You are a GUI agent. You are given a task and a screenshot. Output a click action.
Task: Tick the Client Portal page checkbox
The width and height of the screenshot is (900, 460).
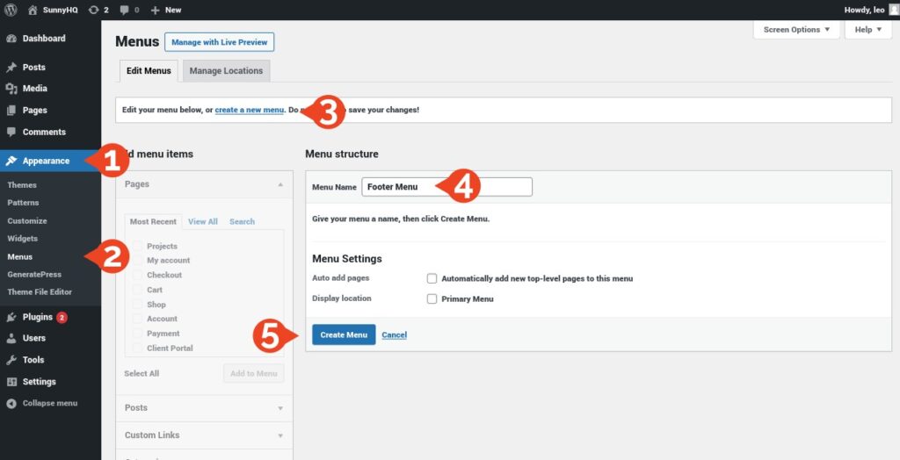pyautogui.click(x=137, y=349)
